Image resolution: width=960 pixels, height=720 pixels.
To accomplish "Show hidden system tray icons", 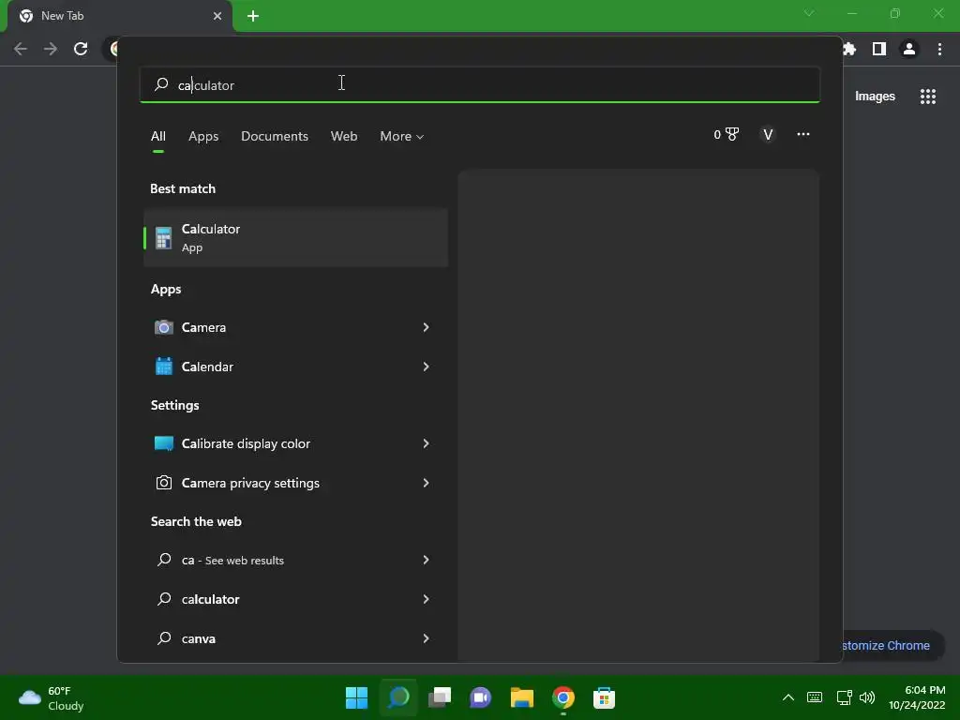I will tap(788, 697).
